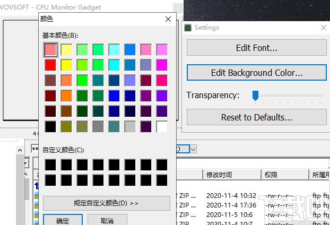330x225 pixels.
Task: Select the 2020-11-4 17:36 file row
Action: pyautogui.click(x=253, y=205)
